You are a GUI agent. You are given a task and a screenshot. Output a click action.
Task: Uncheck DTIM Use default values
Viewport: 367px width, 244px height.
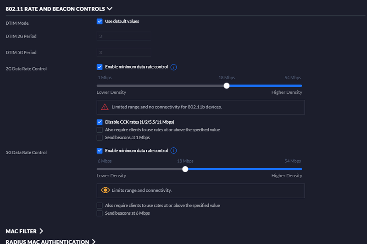pyautogui.click(x=100, y=22)
